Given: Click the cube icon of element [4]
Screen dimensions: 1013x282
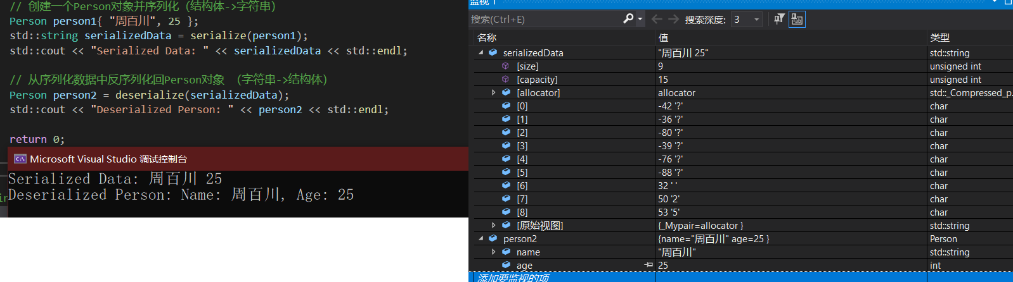Looking at the screenshot, I should pos(506,159).
